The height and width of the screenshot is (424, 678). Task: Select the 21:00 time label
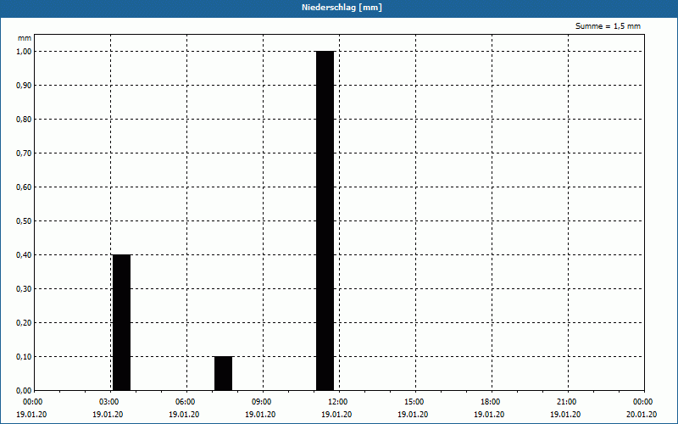pyautogui.click(x=568, y=402)
